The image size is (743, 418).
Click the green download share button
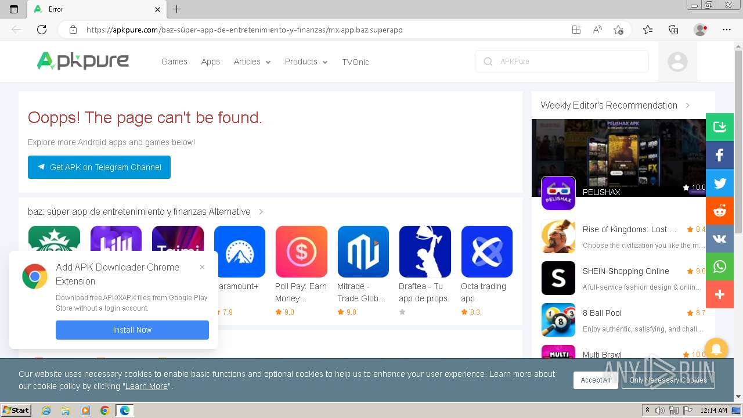[720, 127]
